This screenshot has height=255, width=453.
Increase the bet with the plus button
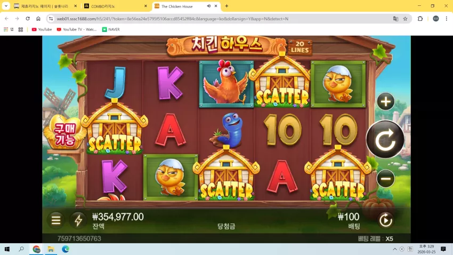(385, 101)
